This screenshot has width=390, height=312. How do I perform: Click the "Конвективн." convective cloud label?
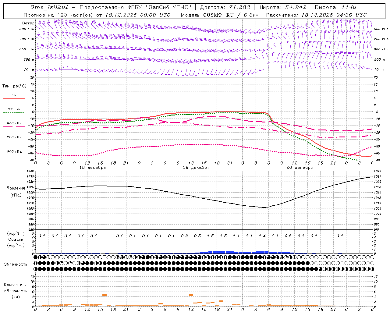(16, 285)
